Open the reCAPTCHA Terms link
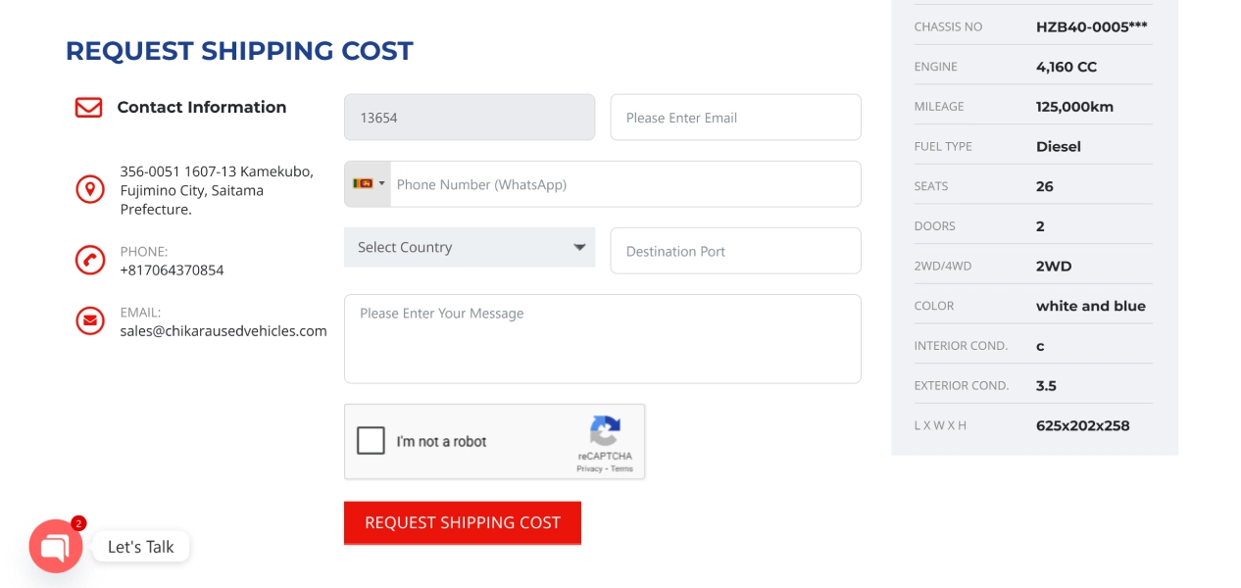 [622, 468]
